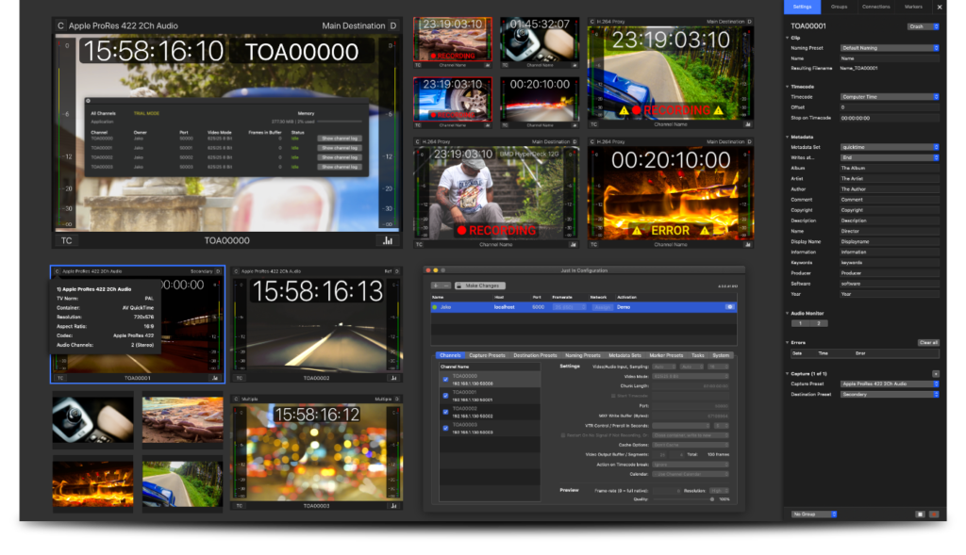Click stop button at bottom of Settings panel

tap(920, 514)
